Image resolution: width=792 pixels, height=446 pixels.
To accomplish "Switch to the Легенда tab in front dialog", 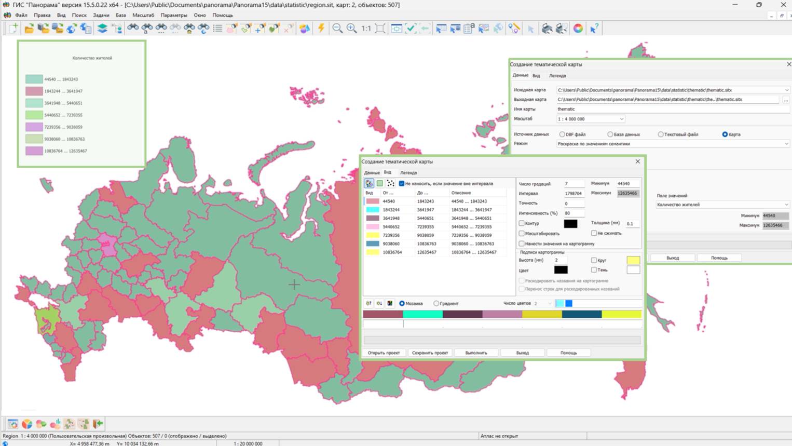I will (x=408, y=172).
